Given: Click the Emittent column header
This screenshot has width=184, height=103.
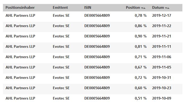Looking at the screenshot, I should [x=60, y=7].
